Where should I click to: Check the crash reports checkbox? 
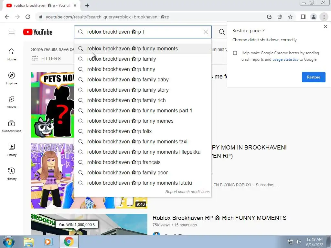[x=235, y=53]
